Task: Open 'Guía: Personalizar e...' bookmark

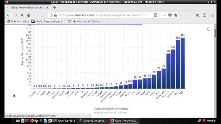Action: 48,21
